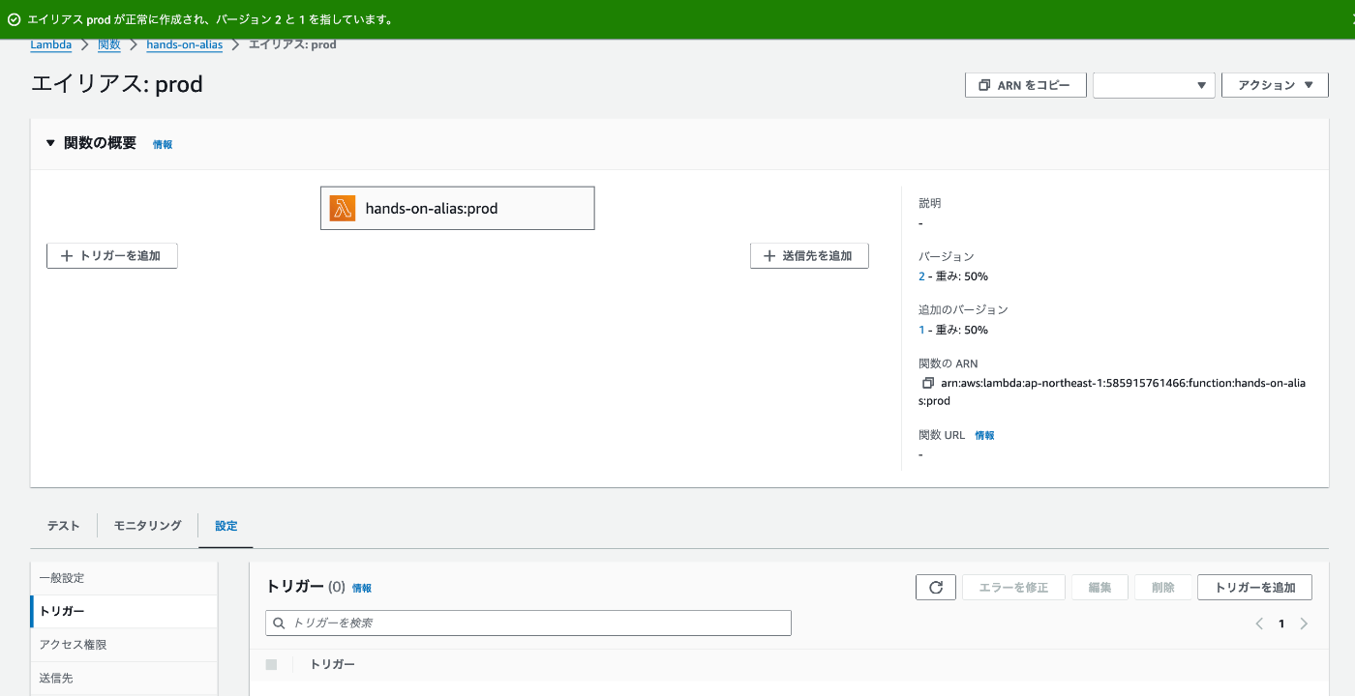The height and width of the screenshot is (696, 1355).
Task: Open the アクション dropdown menu
Action: pos(1274,85)
